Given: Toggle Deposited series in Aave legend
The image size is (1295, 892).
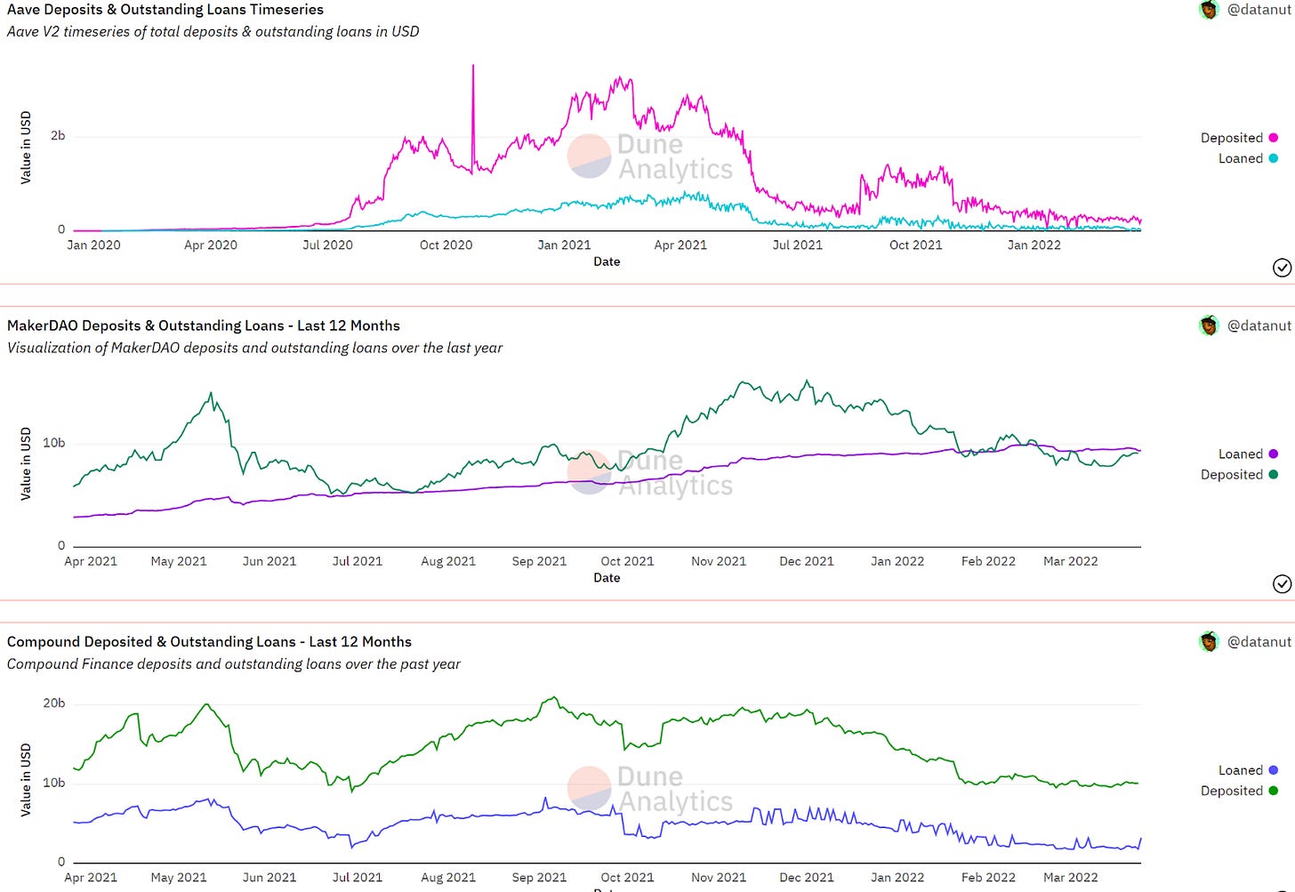Looking at the screenshot, I should coord(1239,138).
